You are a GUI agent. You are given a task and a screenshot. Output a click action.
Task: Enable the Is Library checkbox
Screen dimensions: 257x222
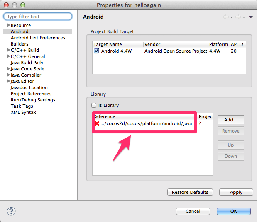94,105
